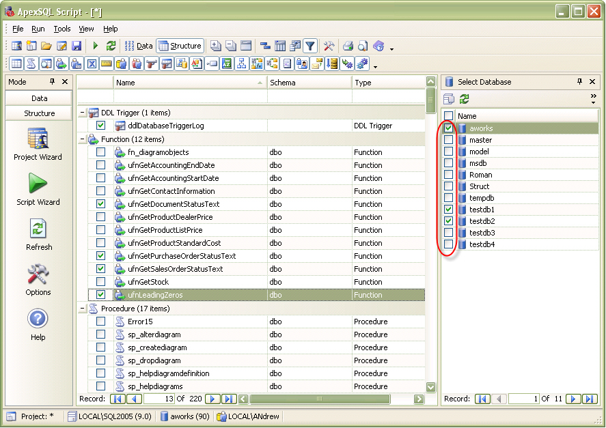Screen dimensions: 606x428
Task: Click the collapse all icon in toolbar
Action: (231, 46)
